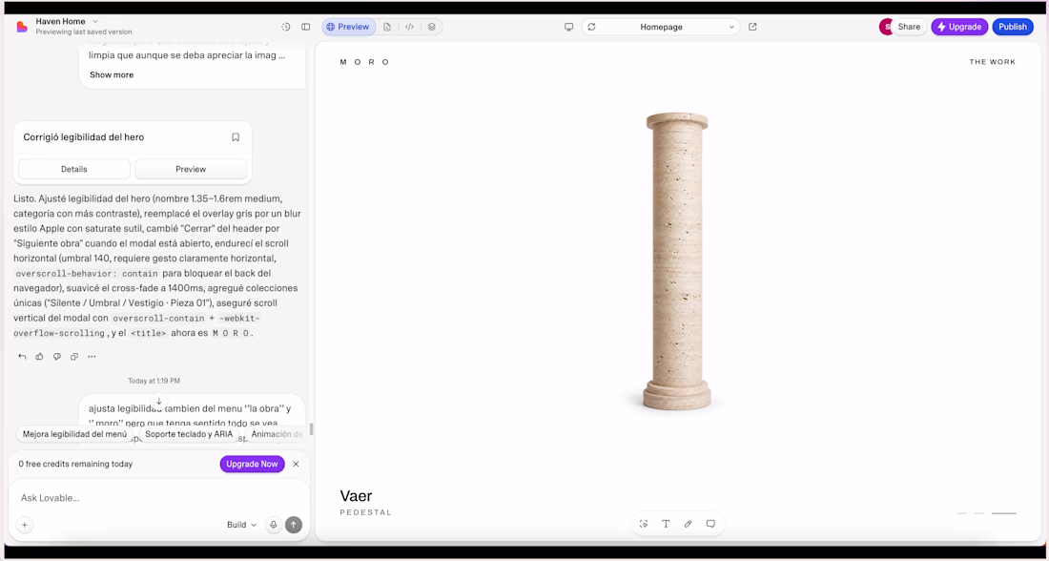
Task: Click the user avatar next to Share
Action: point(886,27)
